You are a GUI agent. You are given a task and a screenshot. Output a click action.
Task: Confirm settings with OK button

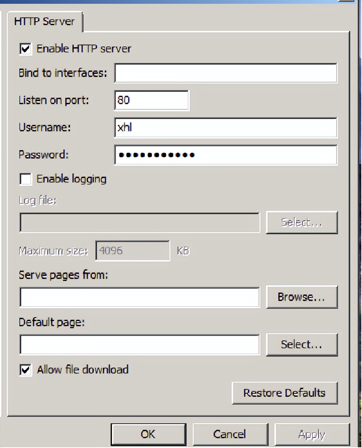[148, 434]
